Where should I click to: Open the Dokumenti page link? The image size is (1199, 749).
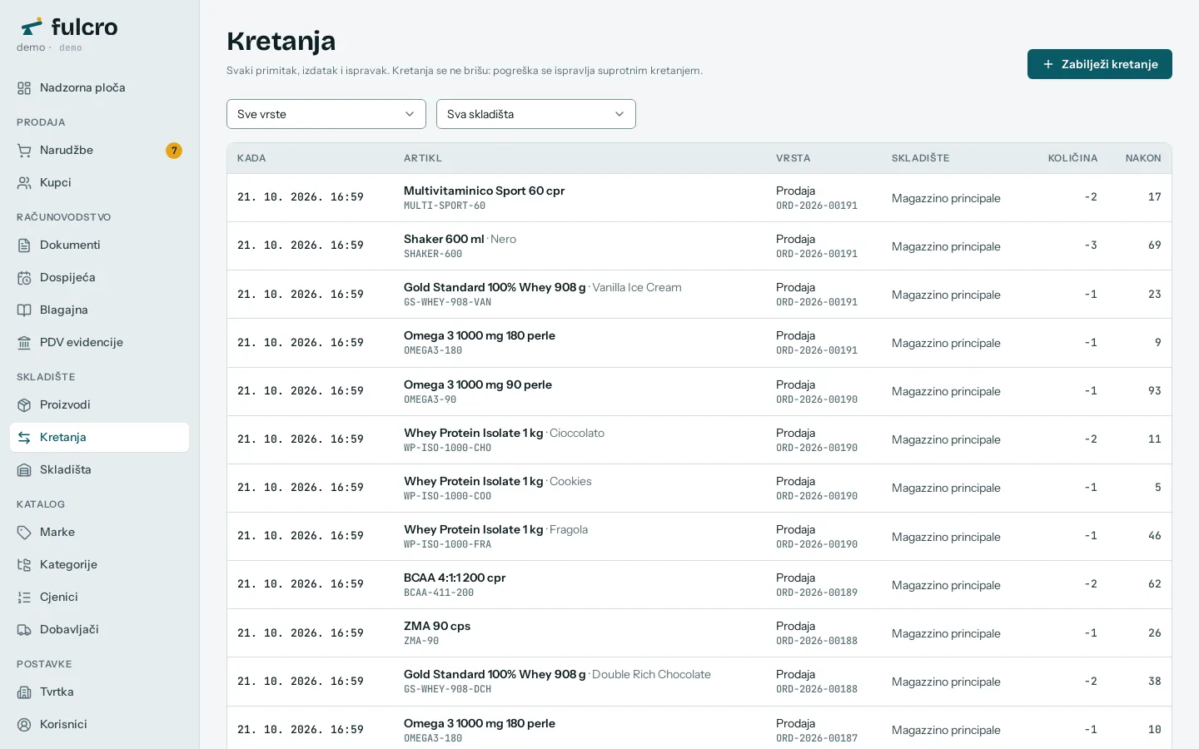99,246
